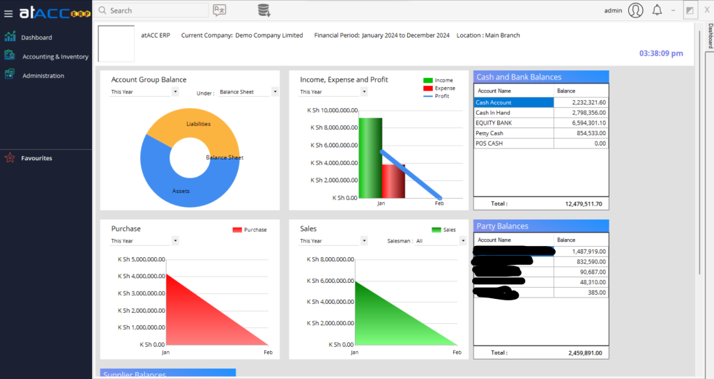Open the admin user profile icon
This screenshot has width=714, height=379.
(635, 10)
